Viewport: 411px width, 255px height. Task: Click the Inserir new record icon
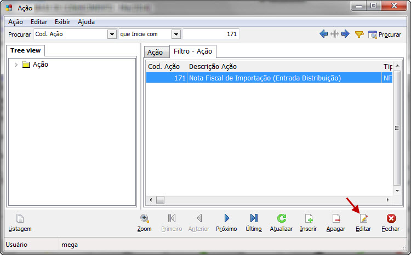(x=309, y=218)
